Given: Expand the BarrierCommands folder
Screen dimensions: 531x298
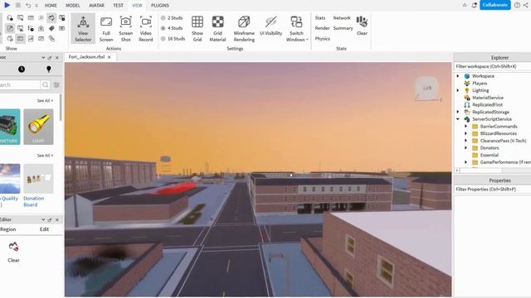Looking at the screenshot, I should coord(465,127).
